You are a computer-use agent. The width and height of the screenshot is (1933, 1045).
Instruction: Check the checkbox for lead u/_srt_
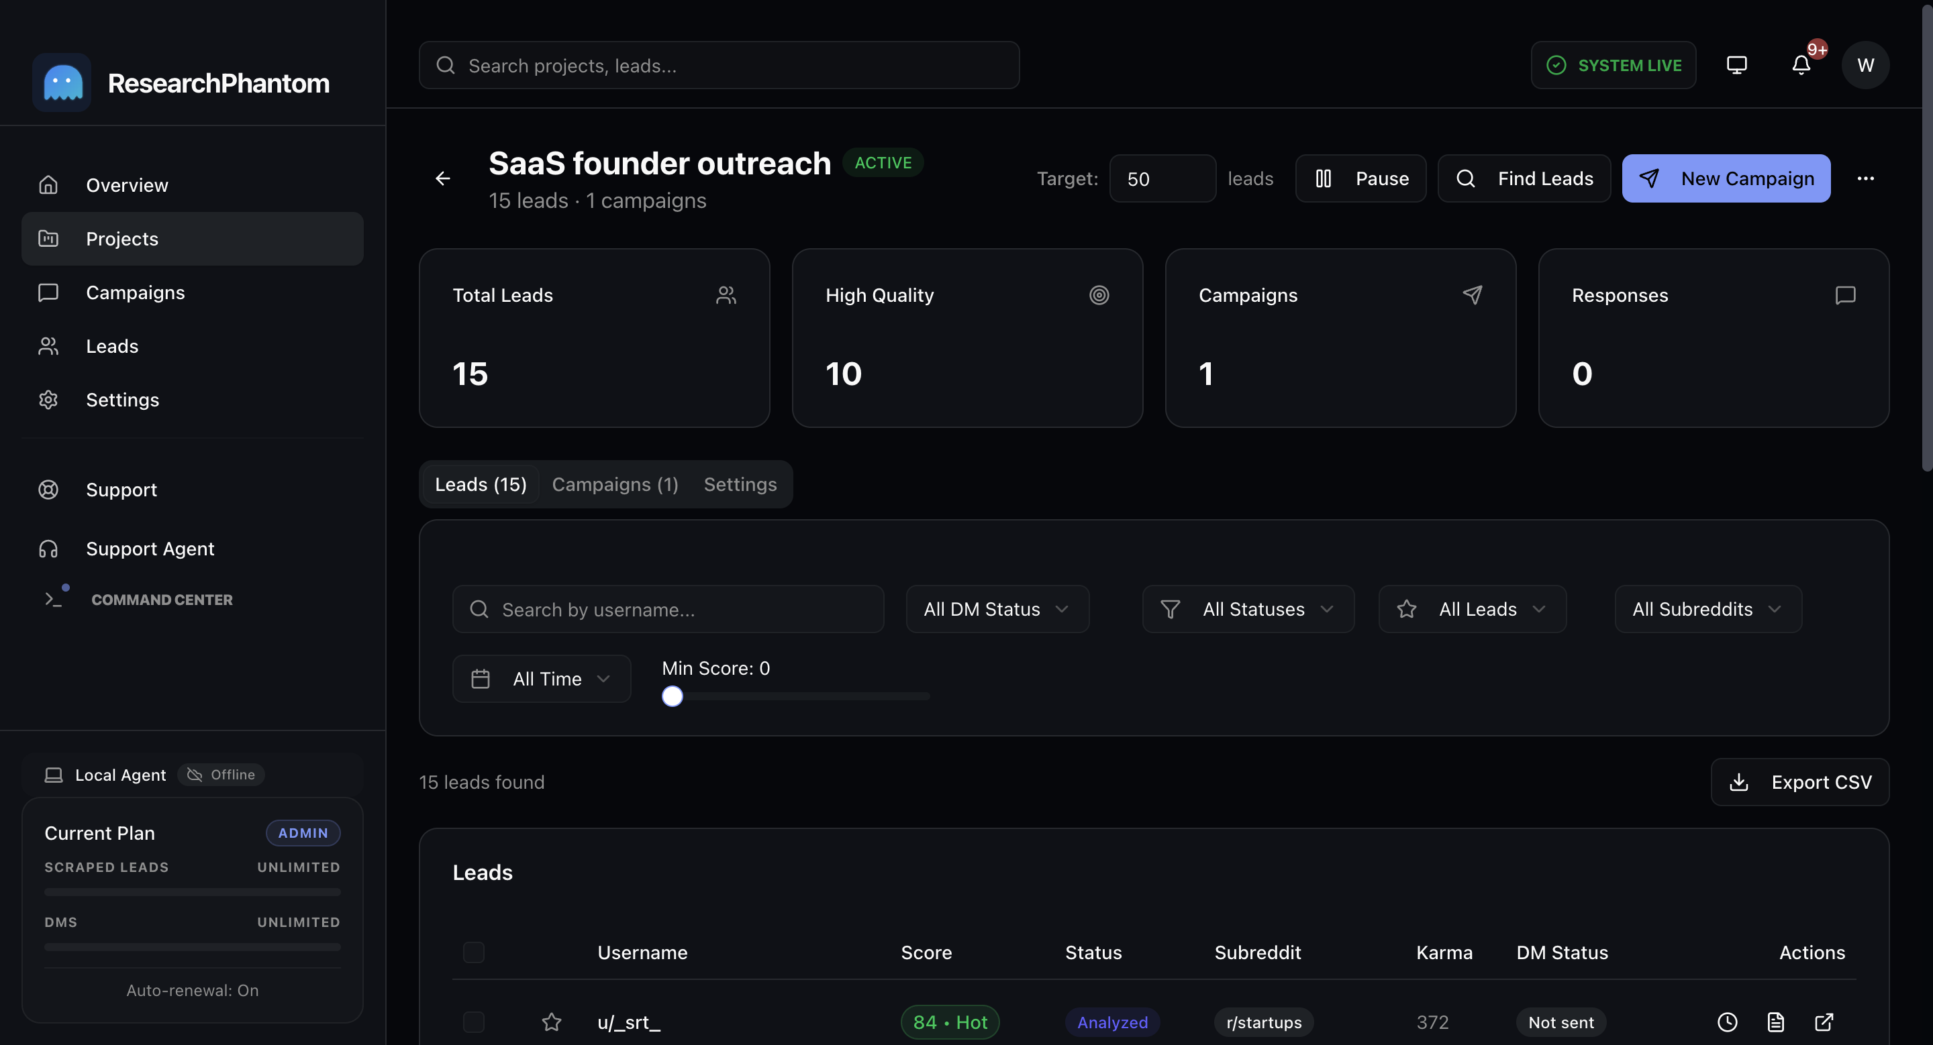473,1022
